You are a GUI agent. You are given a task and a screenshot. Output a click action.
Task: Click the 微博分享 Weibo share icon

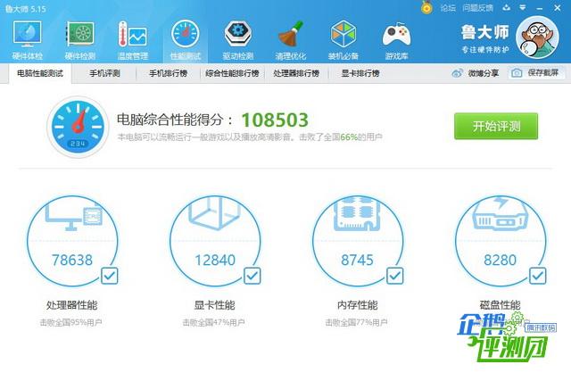(457, 73)
